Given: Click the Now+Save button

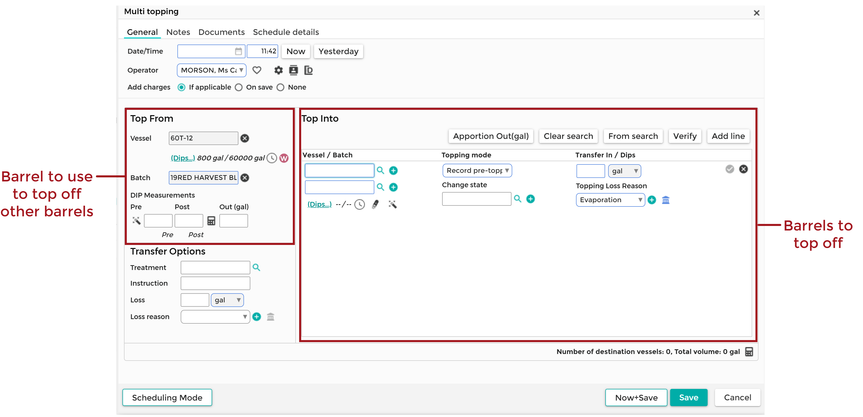Looking at the screenshot, I should tap(636, 398).
